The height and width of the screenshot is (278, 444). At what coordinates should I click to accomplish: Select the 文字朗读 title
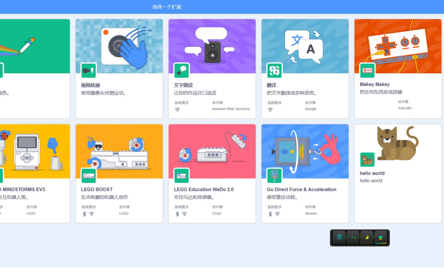(x=183, y=85)
